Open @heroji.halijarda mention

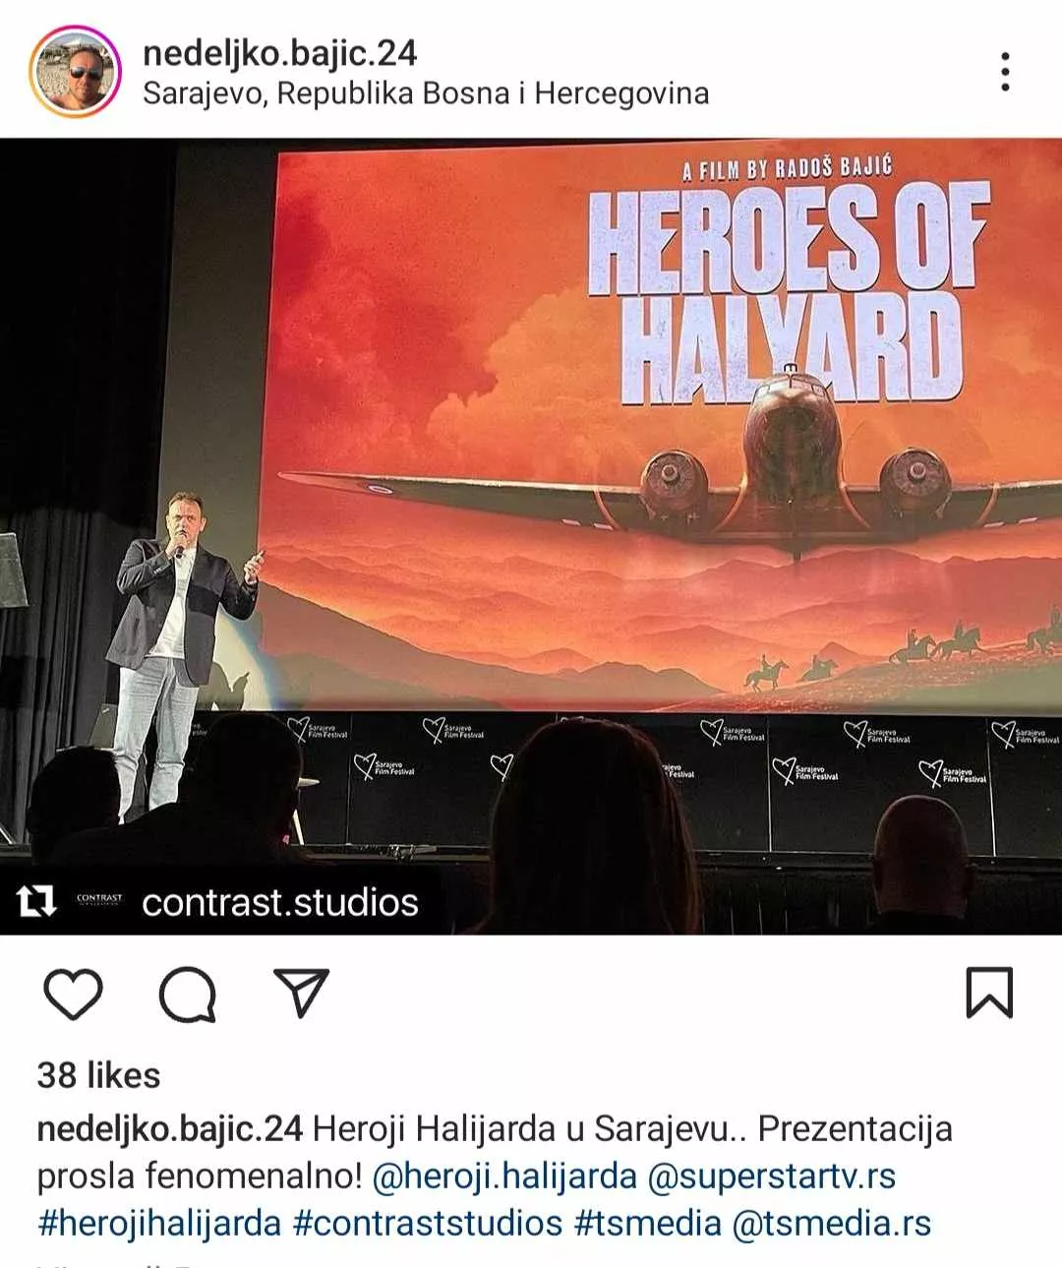point(504,1176)
